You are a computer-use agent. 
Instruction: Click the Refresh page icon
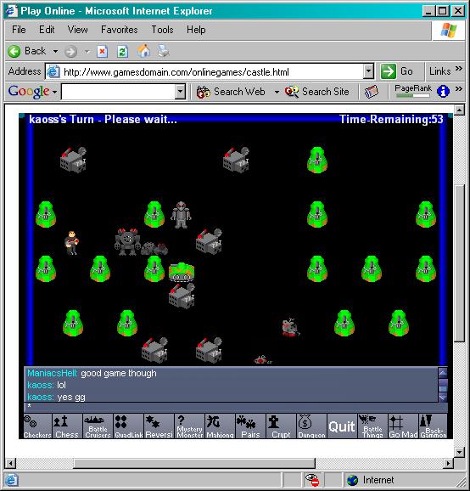click(x=122, y=51)
